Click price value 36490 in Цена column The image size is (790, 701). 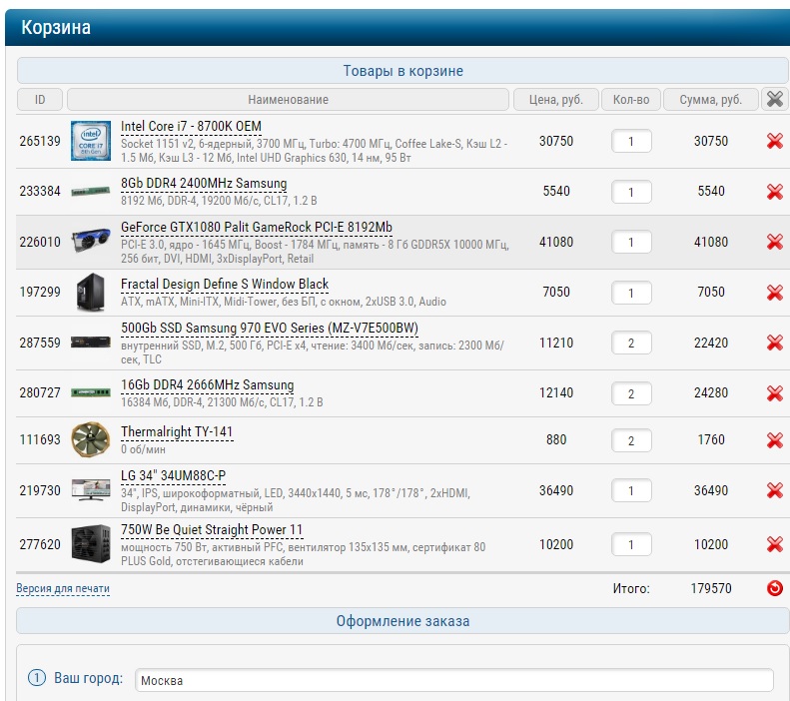coord(555,490)
